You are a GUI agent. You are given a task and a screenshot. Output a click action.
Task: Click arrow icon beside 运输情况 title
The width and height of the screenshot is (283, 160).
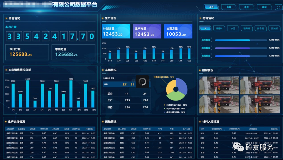tap(102, 122)
